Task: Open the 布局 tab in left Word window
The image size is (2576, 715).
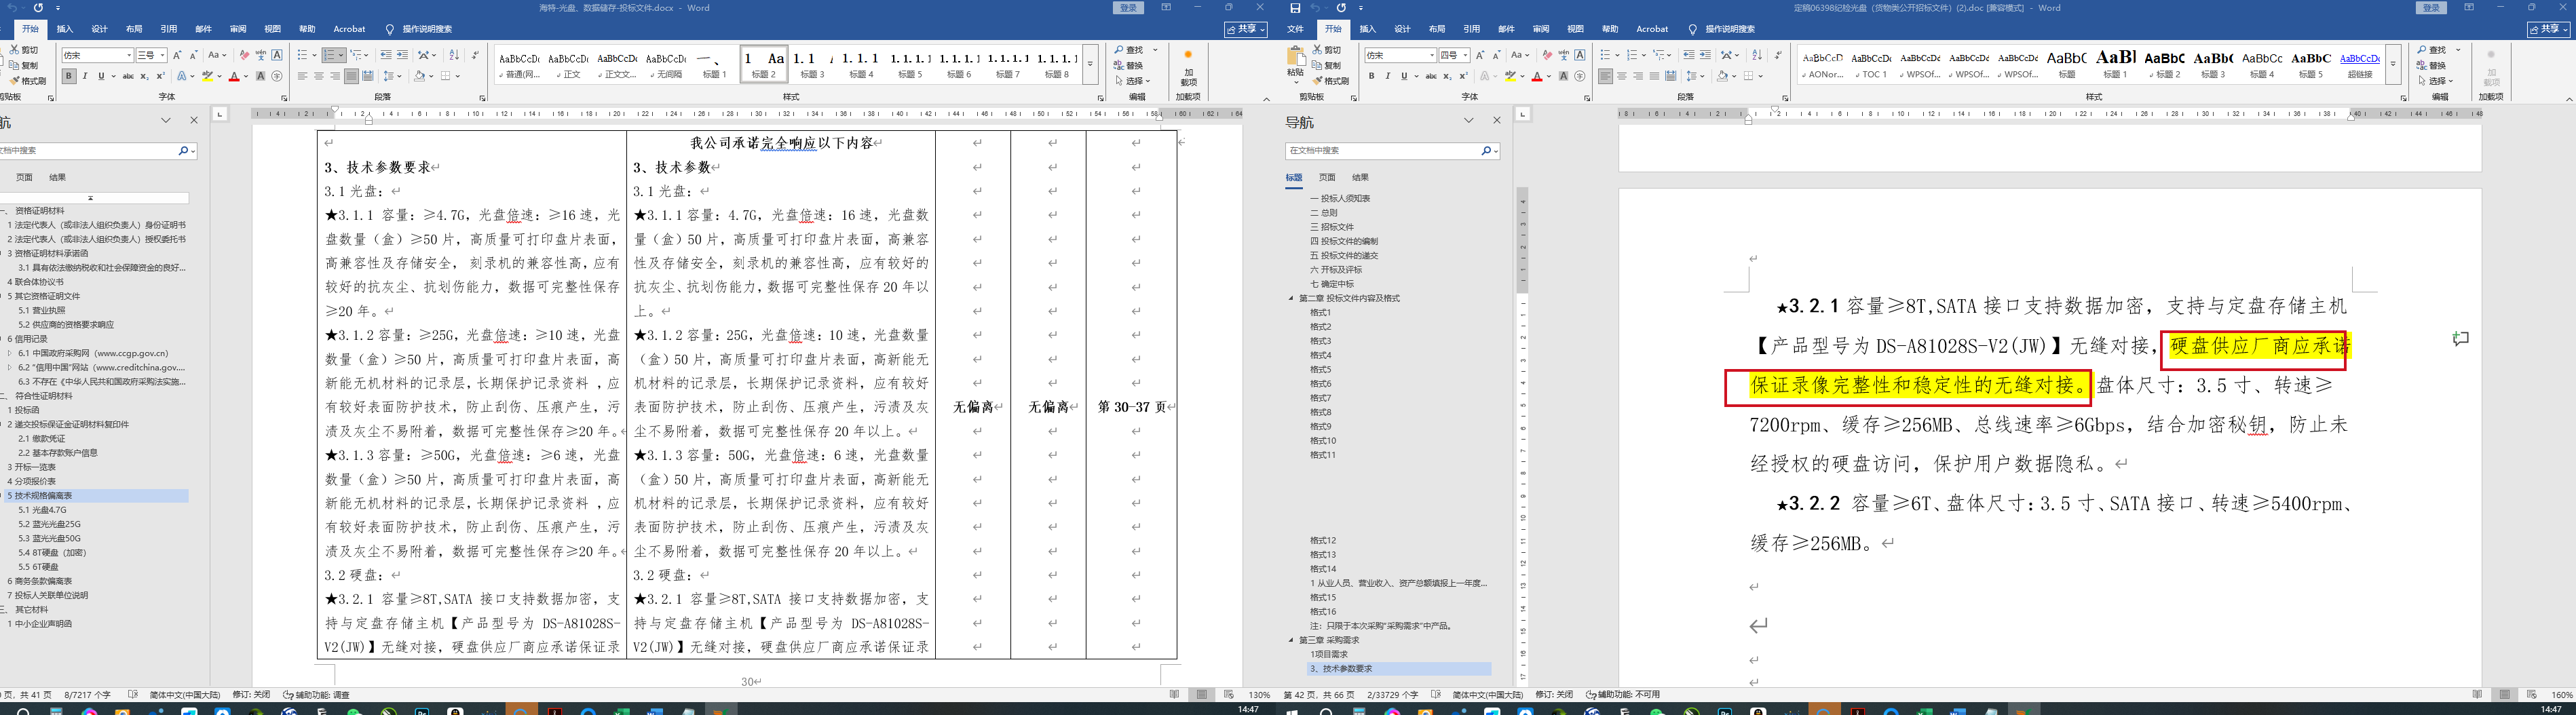Action: [x=134, y=29]
